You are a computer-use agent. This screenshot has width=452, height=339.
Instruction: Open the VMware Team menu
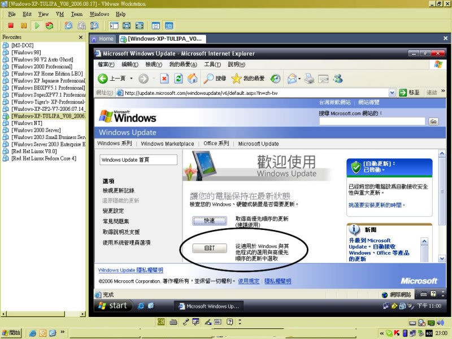pyautogui.click(x=77, y=14)
